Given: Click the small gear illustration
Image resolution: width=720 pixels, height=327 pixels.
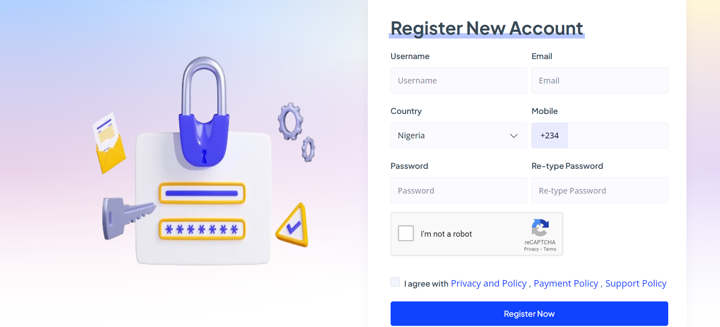Looking at the screenshot, I should (308, 150).
